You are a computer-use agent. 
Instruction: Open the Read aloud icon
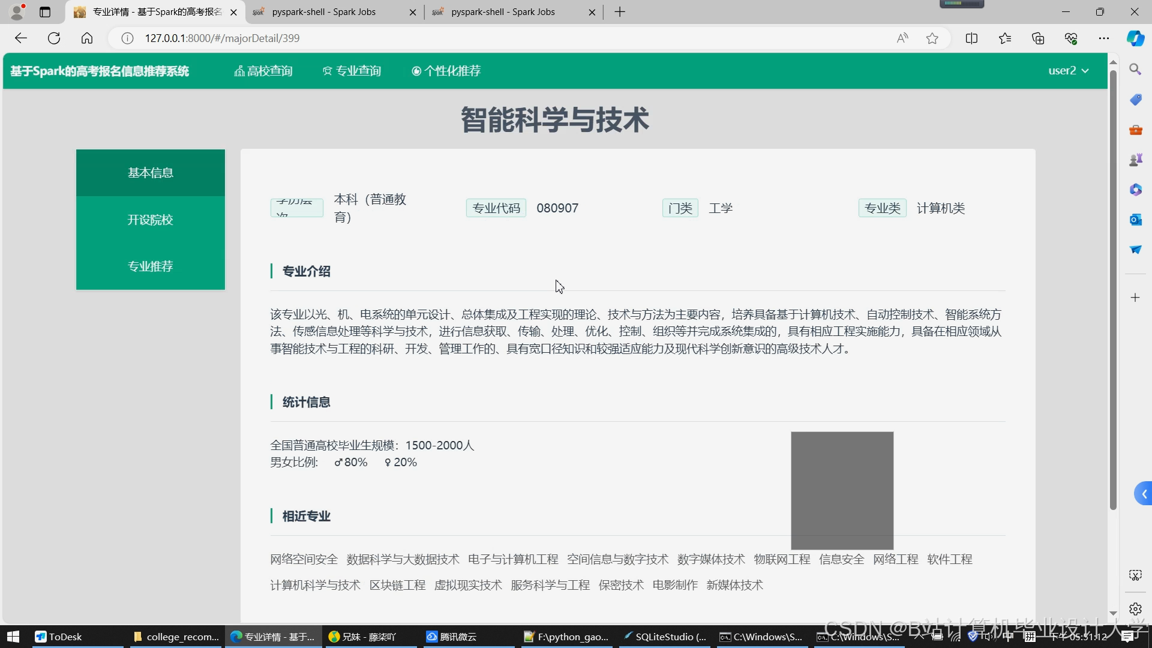click(902, 38)
